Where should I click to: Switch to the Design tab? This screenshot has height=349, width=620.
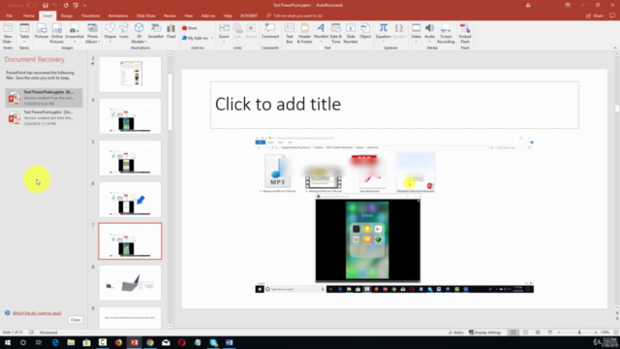tap(67, 16)
